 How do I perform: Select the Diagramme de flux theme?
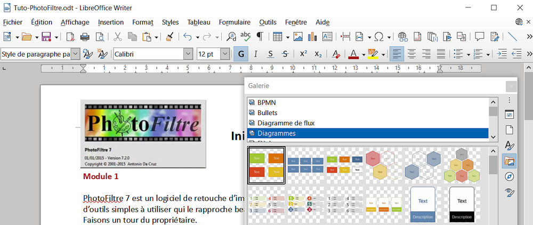[368, 123]
